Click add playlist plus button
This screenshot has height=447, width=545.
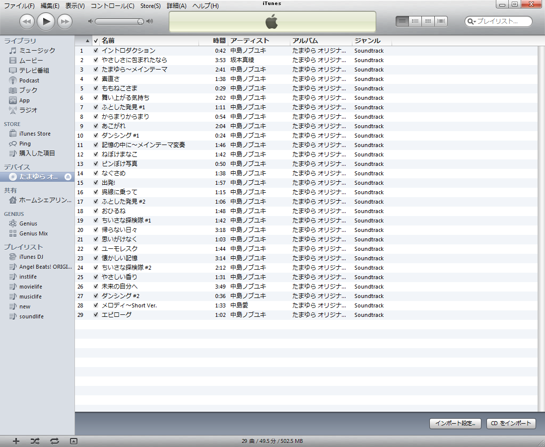16,441
